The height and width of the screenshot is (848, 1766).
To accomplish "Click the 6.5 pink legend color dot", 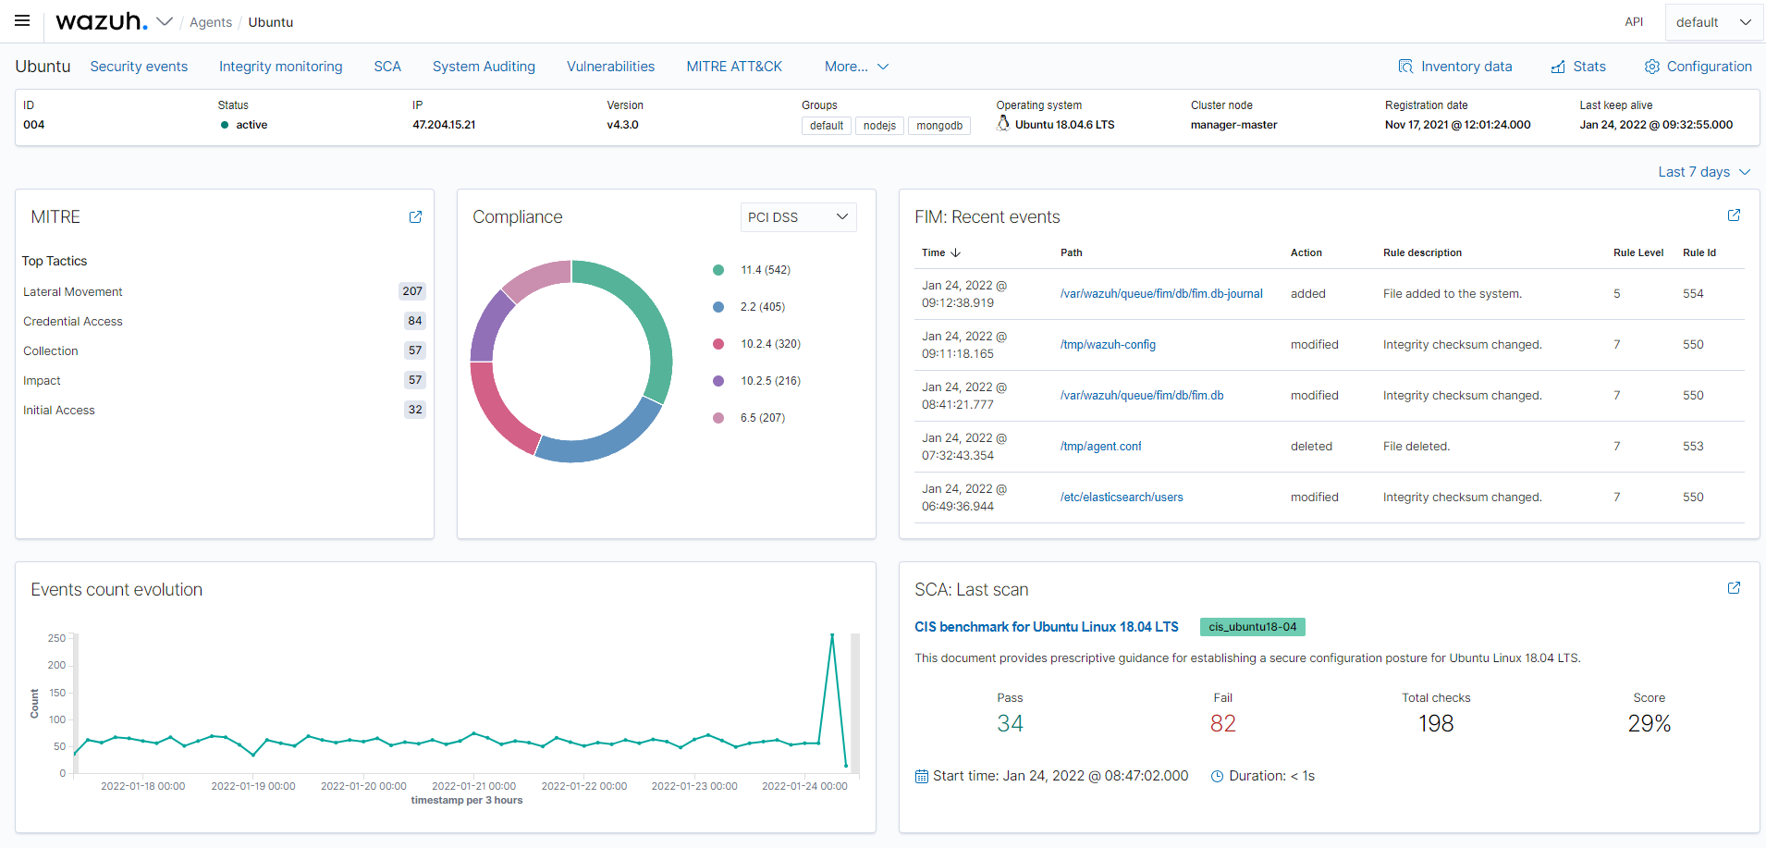I will click(718, 418).
